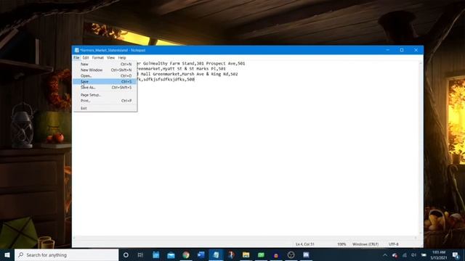Click the horizontal scrollbar in Notepad
Image resolution: width=465 pixels, height=261 pixels.
pos(245,238)
